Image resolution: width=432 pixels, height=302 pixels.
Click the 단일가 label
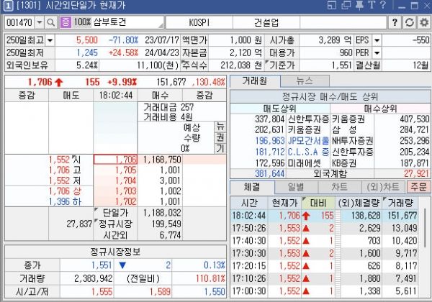pyautogui.click(x=115, y=213)
